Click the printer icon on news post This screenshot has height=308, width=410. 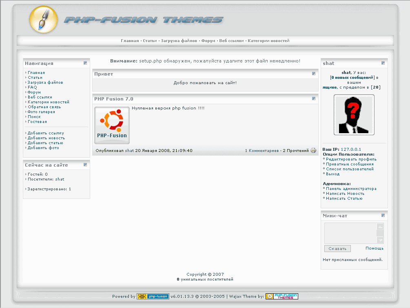pyautogui.click(x=313, y=150)
